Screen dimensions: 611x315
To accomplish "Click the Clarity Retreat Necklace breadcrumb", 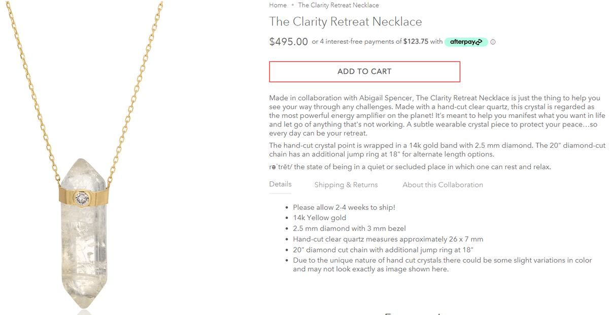I will coord(338,5).
